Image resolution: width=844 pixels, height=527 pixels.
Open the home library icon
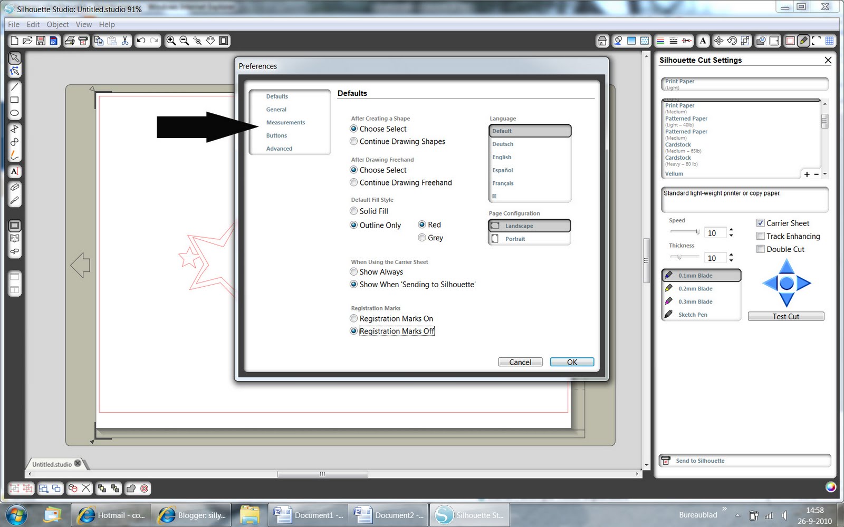click(602, 41)
